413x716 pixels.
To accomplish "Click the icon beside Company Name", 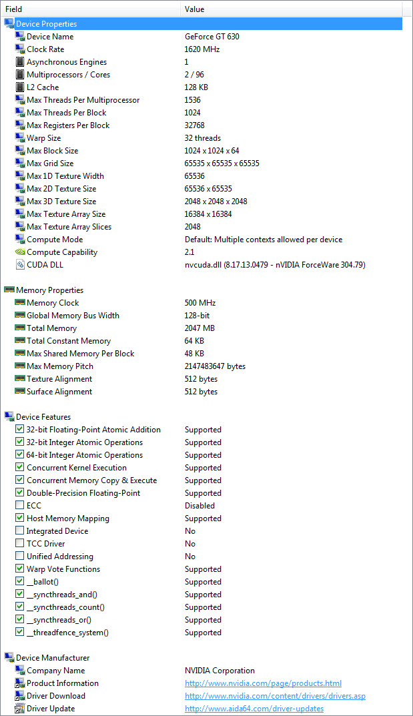I will [x=19, y=671].
